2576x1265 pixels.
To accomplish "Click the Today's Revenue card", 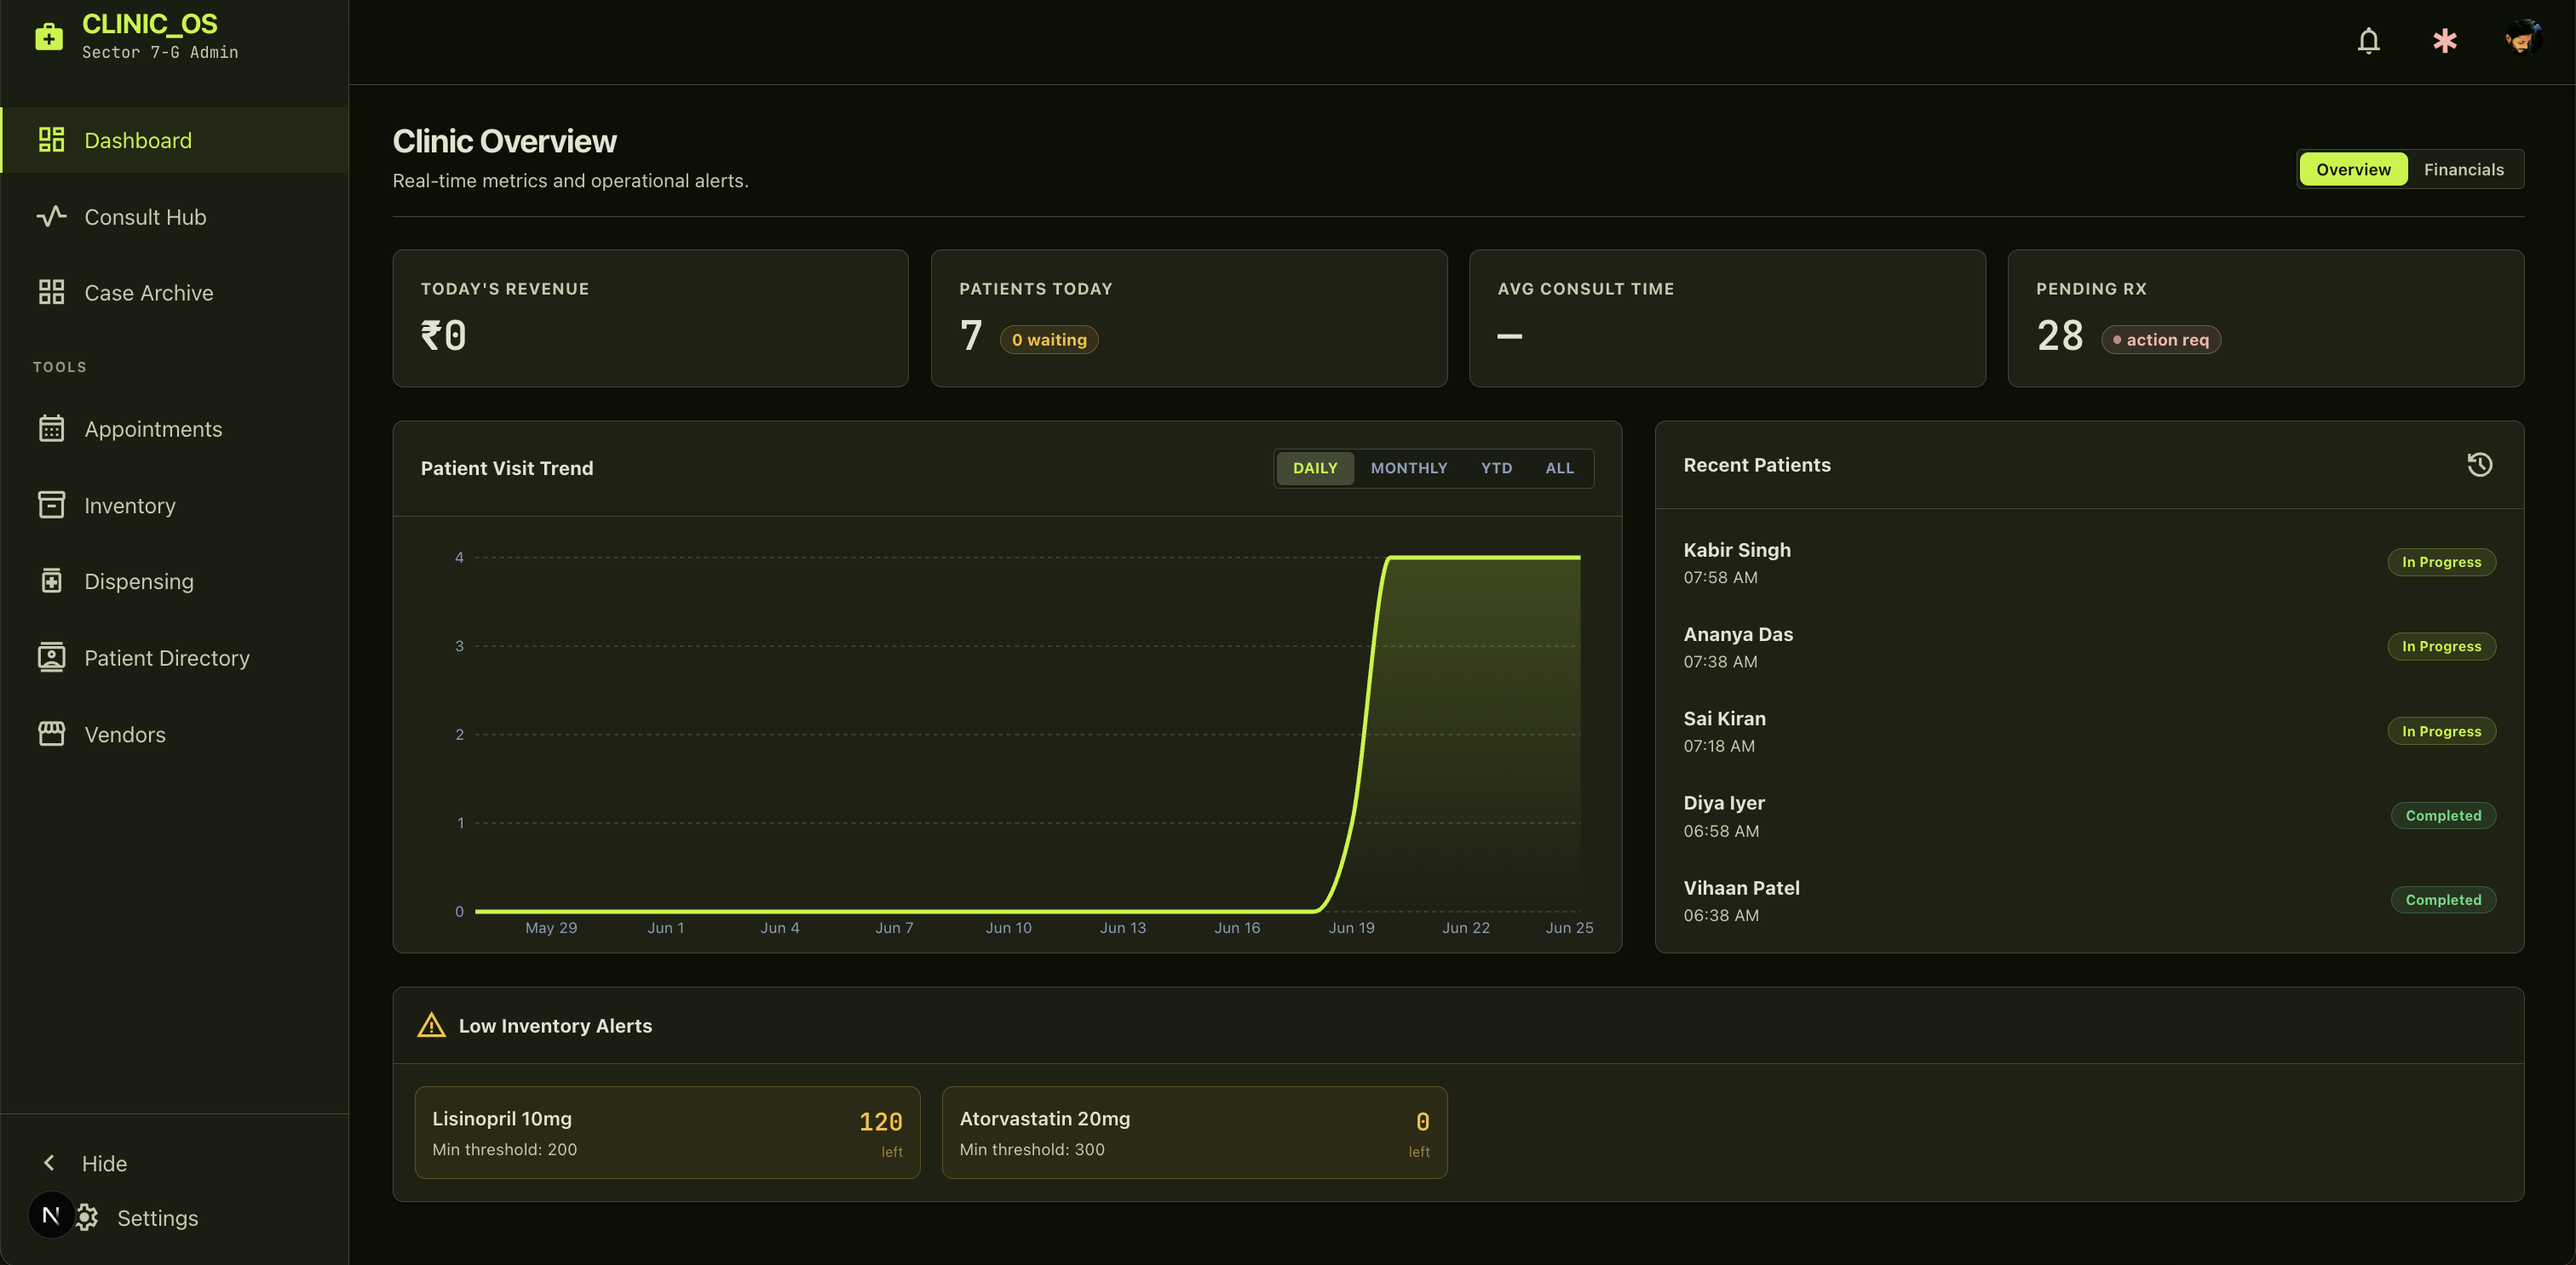I will tap(650, 318).
